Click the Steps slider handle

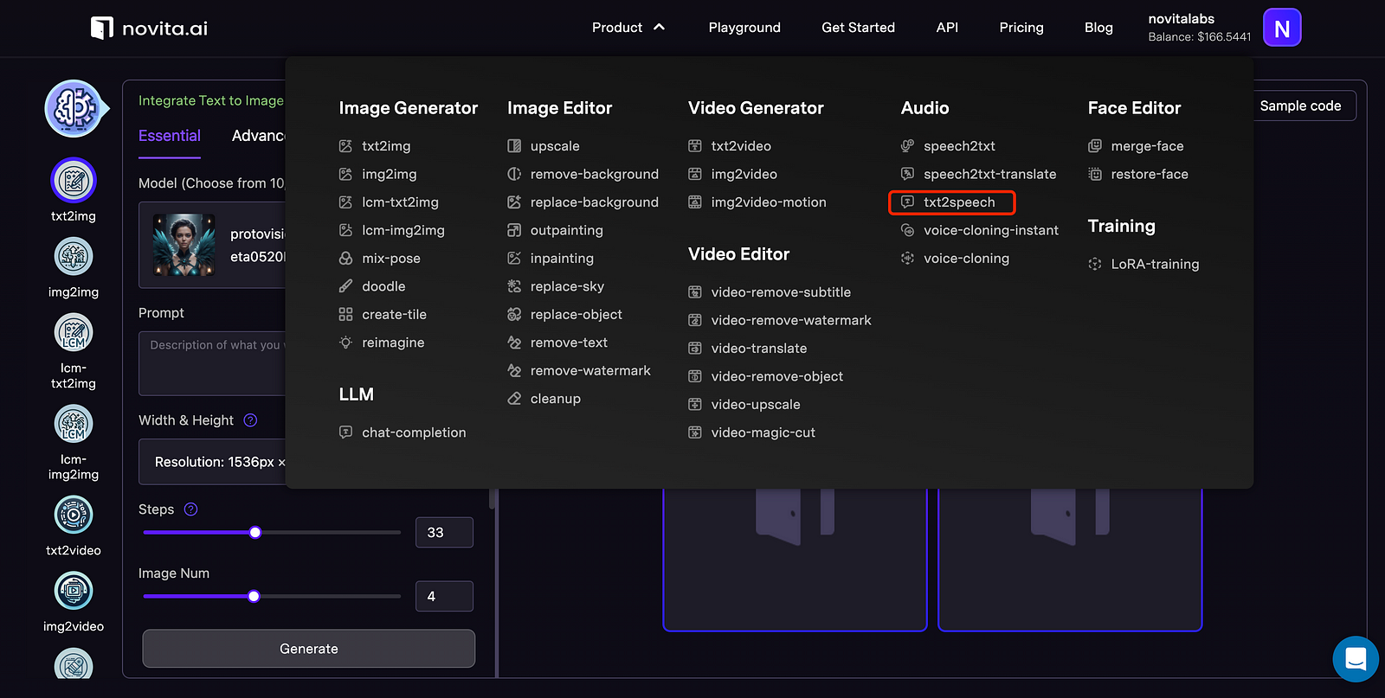pyautogui.click(x=255, y=533)
